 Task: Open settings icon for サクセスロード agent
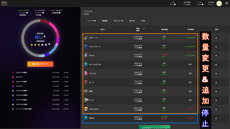coord(216,47)
